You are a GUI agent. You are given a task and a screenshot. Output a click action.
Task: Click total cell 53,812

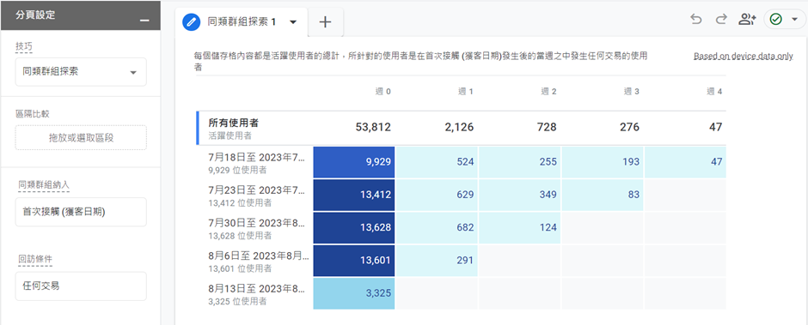(x=373, y=127)
